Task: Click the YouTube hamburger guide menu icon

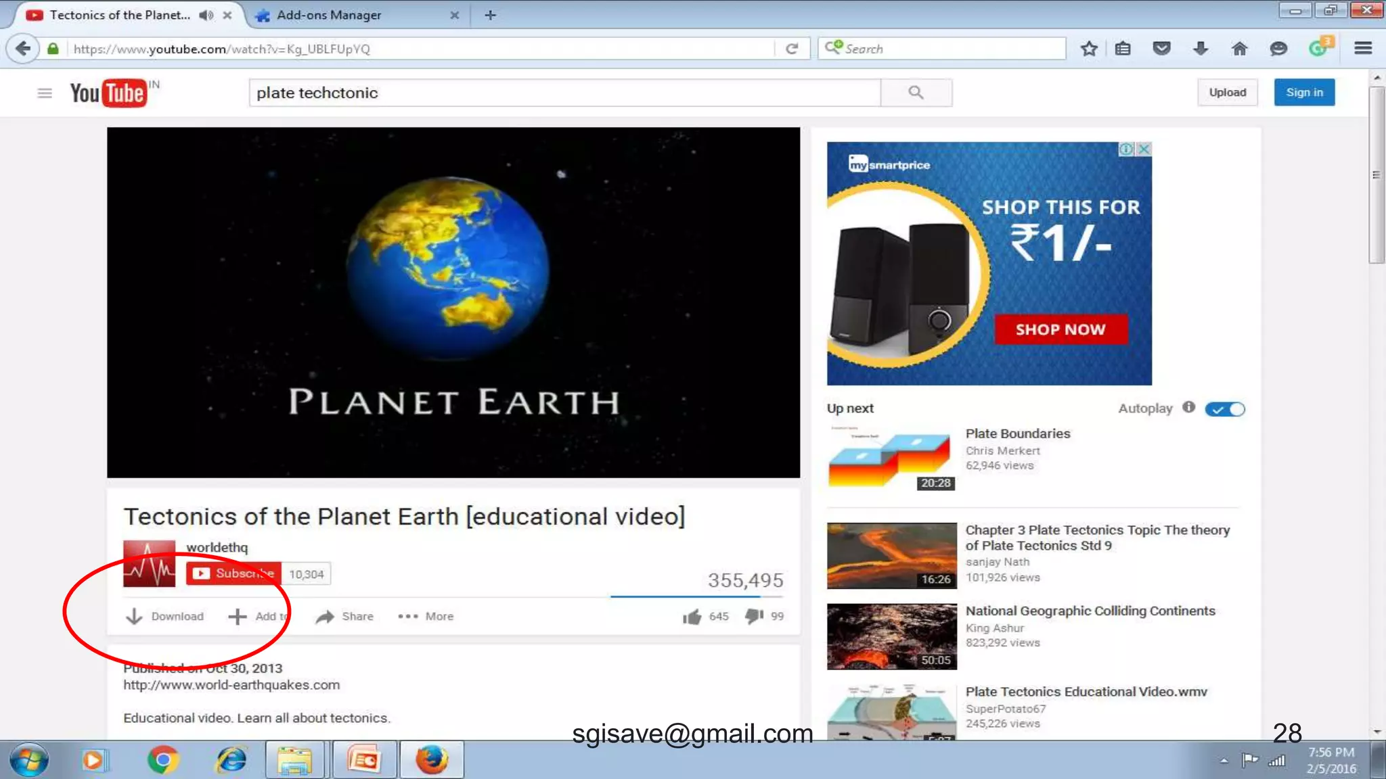Action: 45,93
